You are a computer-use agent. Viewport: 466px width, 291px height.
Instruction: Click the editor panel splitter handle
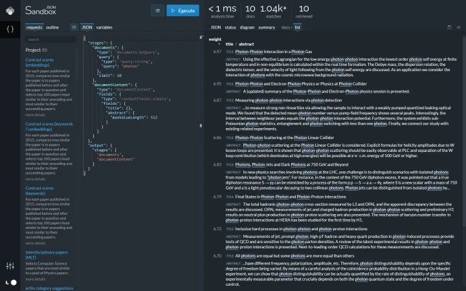(x=201, y=125)
